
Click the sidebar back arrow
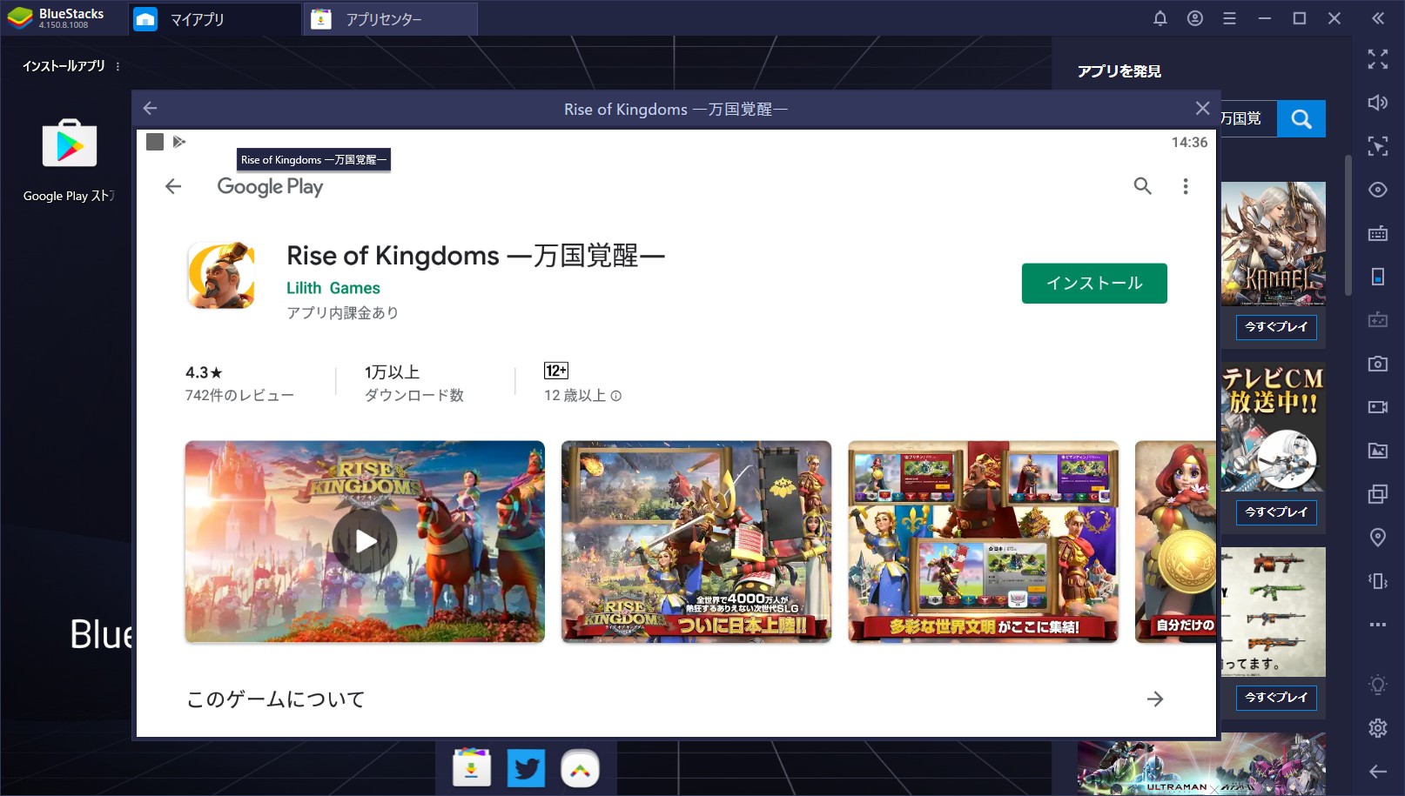click(x=1377, y=772)
